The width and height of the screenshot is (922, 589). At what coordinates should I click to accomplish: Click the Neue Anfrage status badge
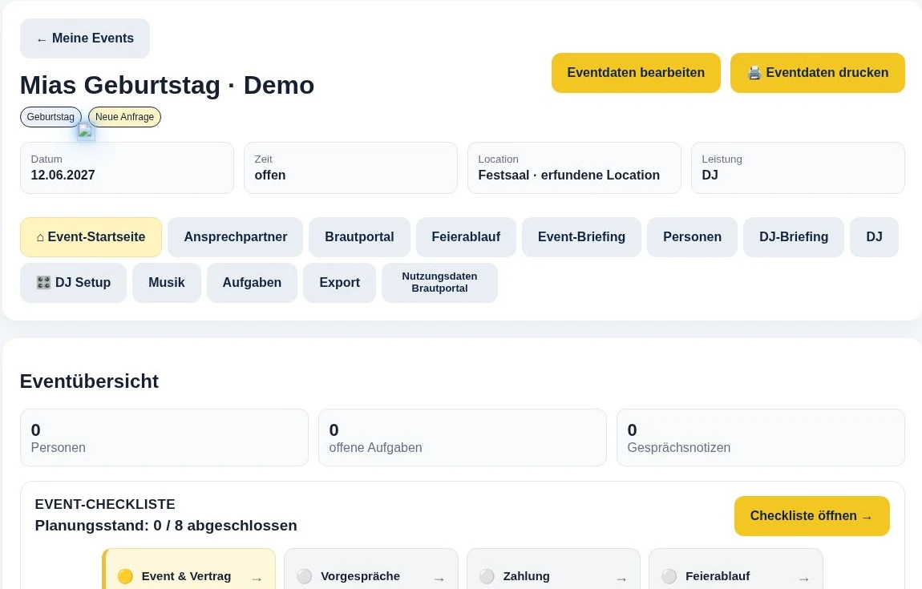[124, 117]
